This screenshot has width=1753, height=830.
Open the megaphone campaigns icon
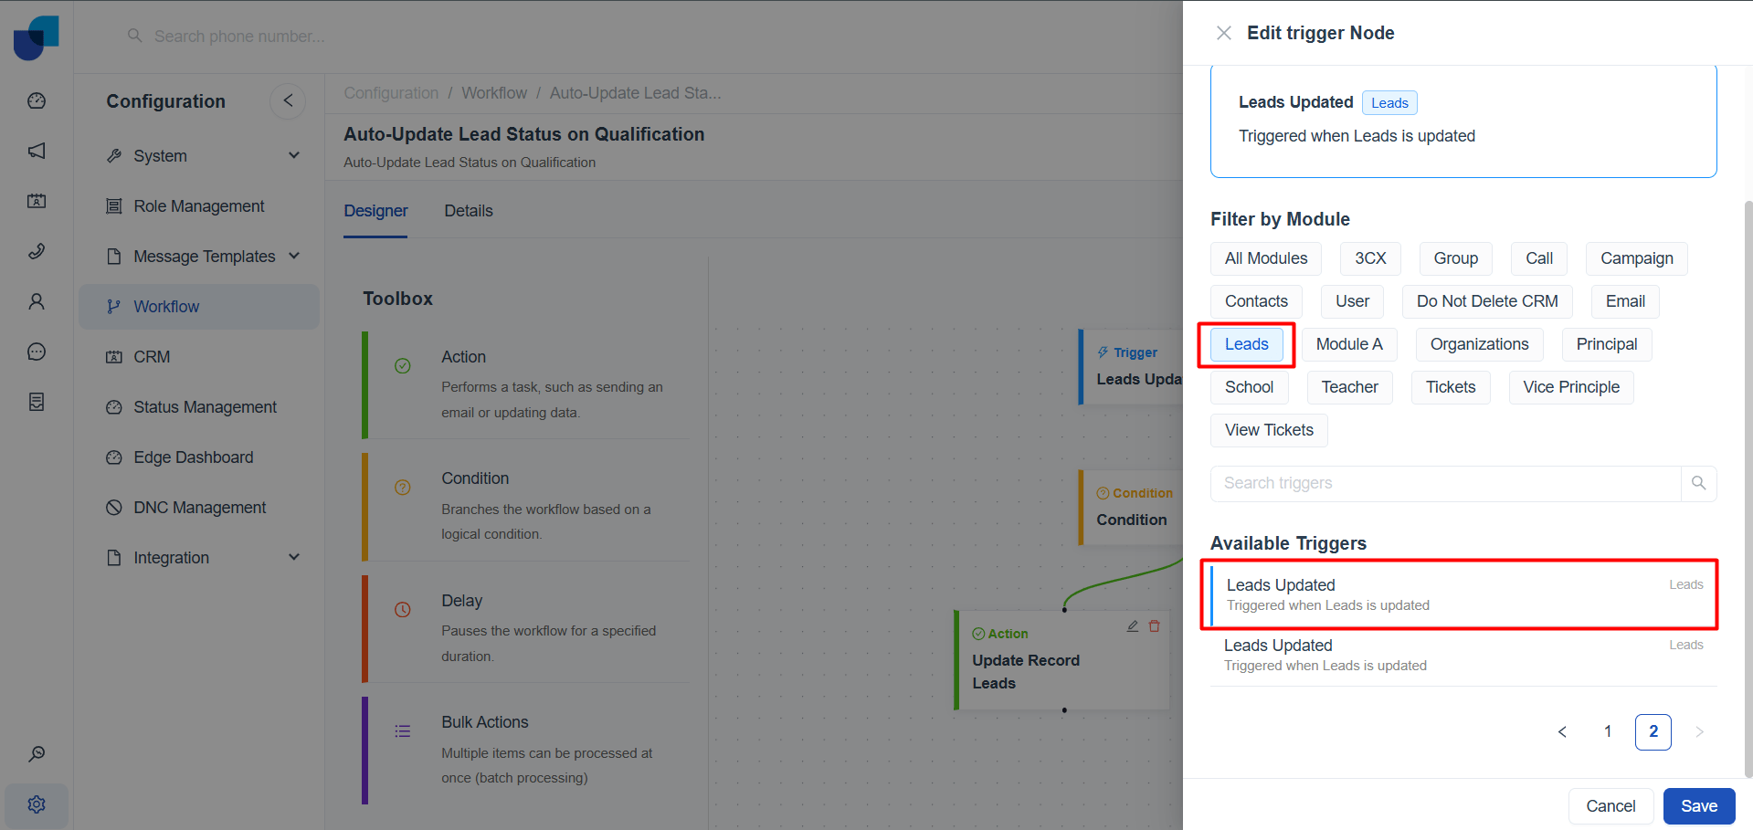click(37, 151)
